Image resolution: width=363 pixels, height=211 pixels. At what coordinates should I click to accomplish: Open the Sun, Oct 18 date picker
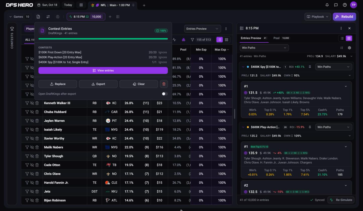[47, 5]
